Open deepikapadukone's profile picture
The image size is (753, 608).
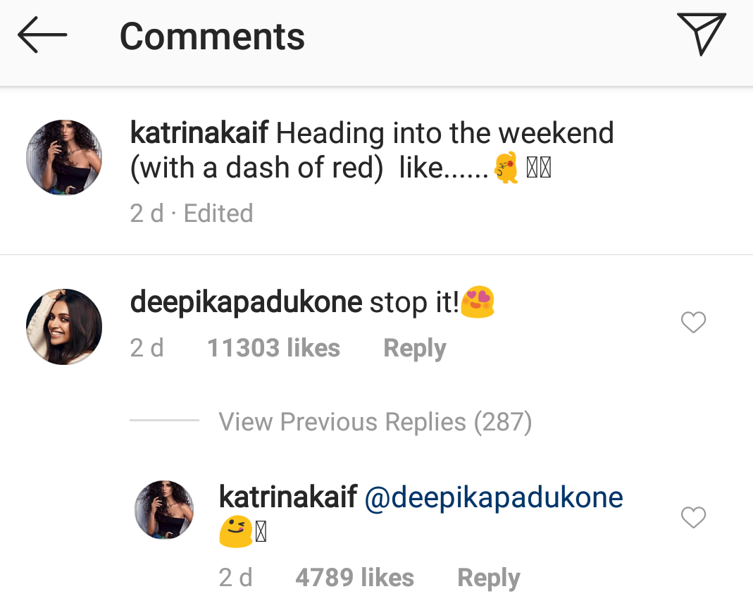tap(64, 326)
